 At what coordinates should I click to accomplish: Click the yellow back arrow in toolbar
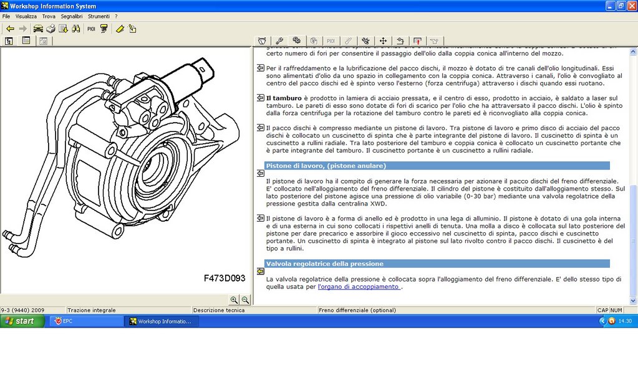click(10, 29)
